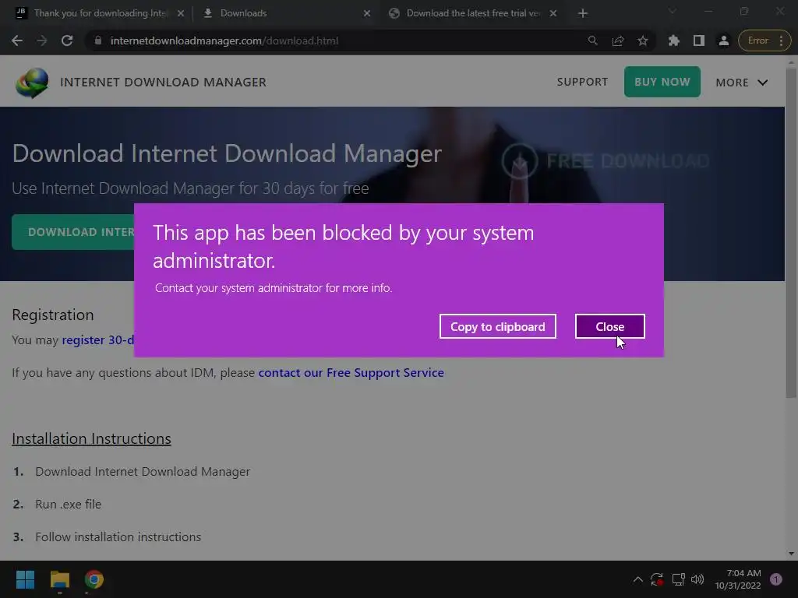The image size is (798, 598).
Task: Open the volume tray icon
Action: (x=697, y=579)
